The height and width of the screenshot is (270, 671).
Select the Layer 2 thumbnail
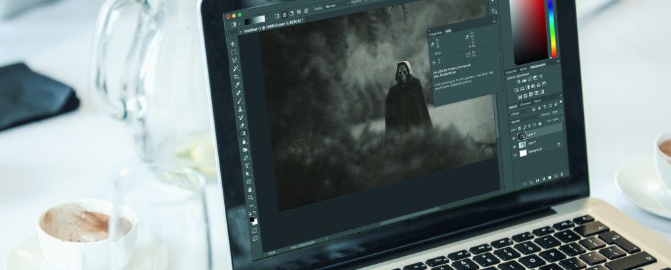coord(522,136)
